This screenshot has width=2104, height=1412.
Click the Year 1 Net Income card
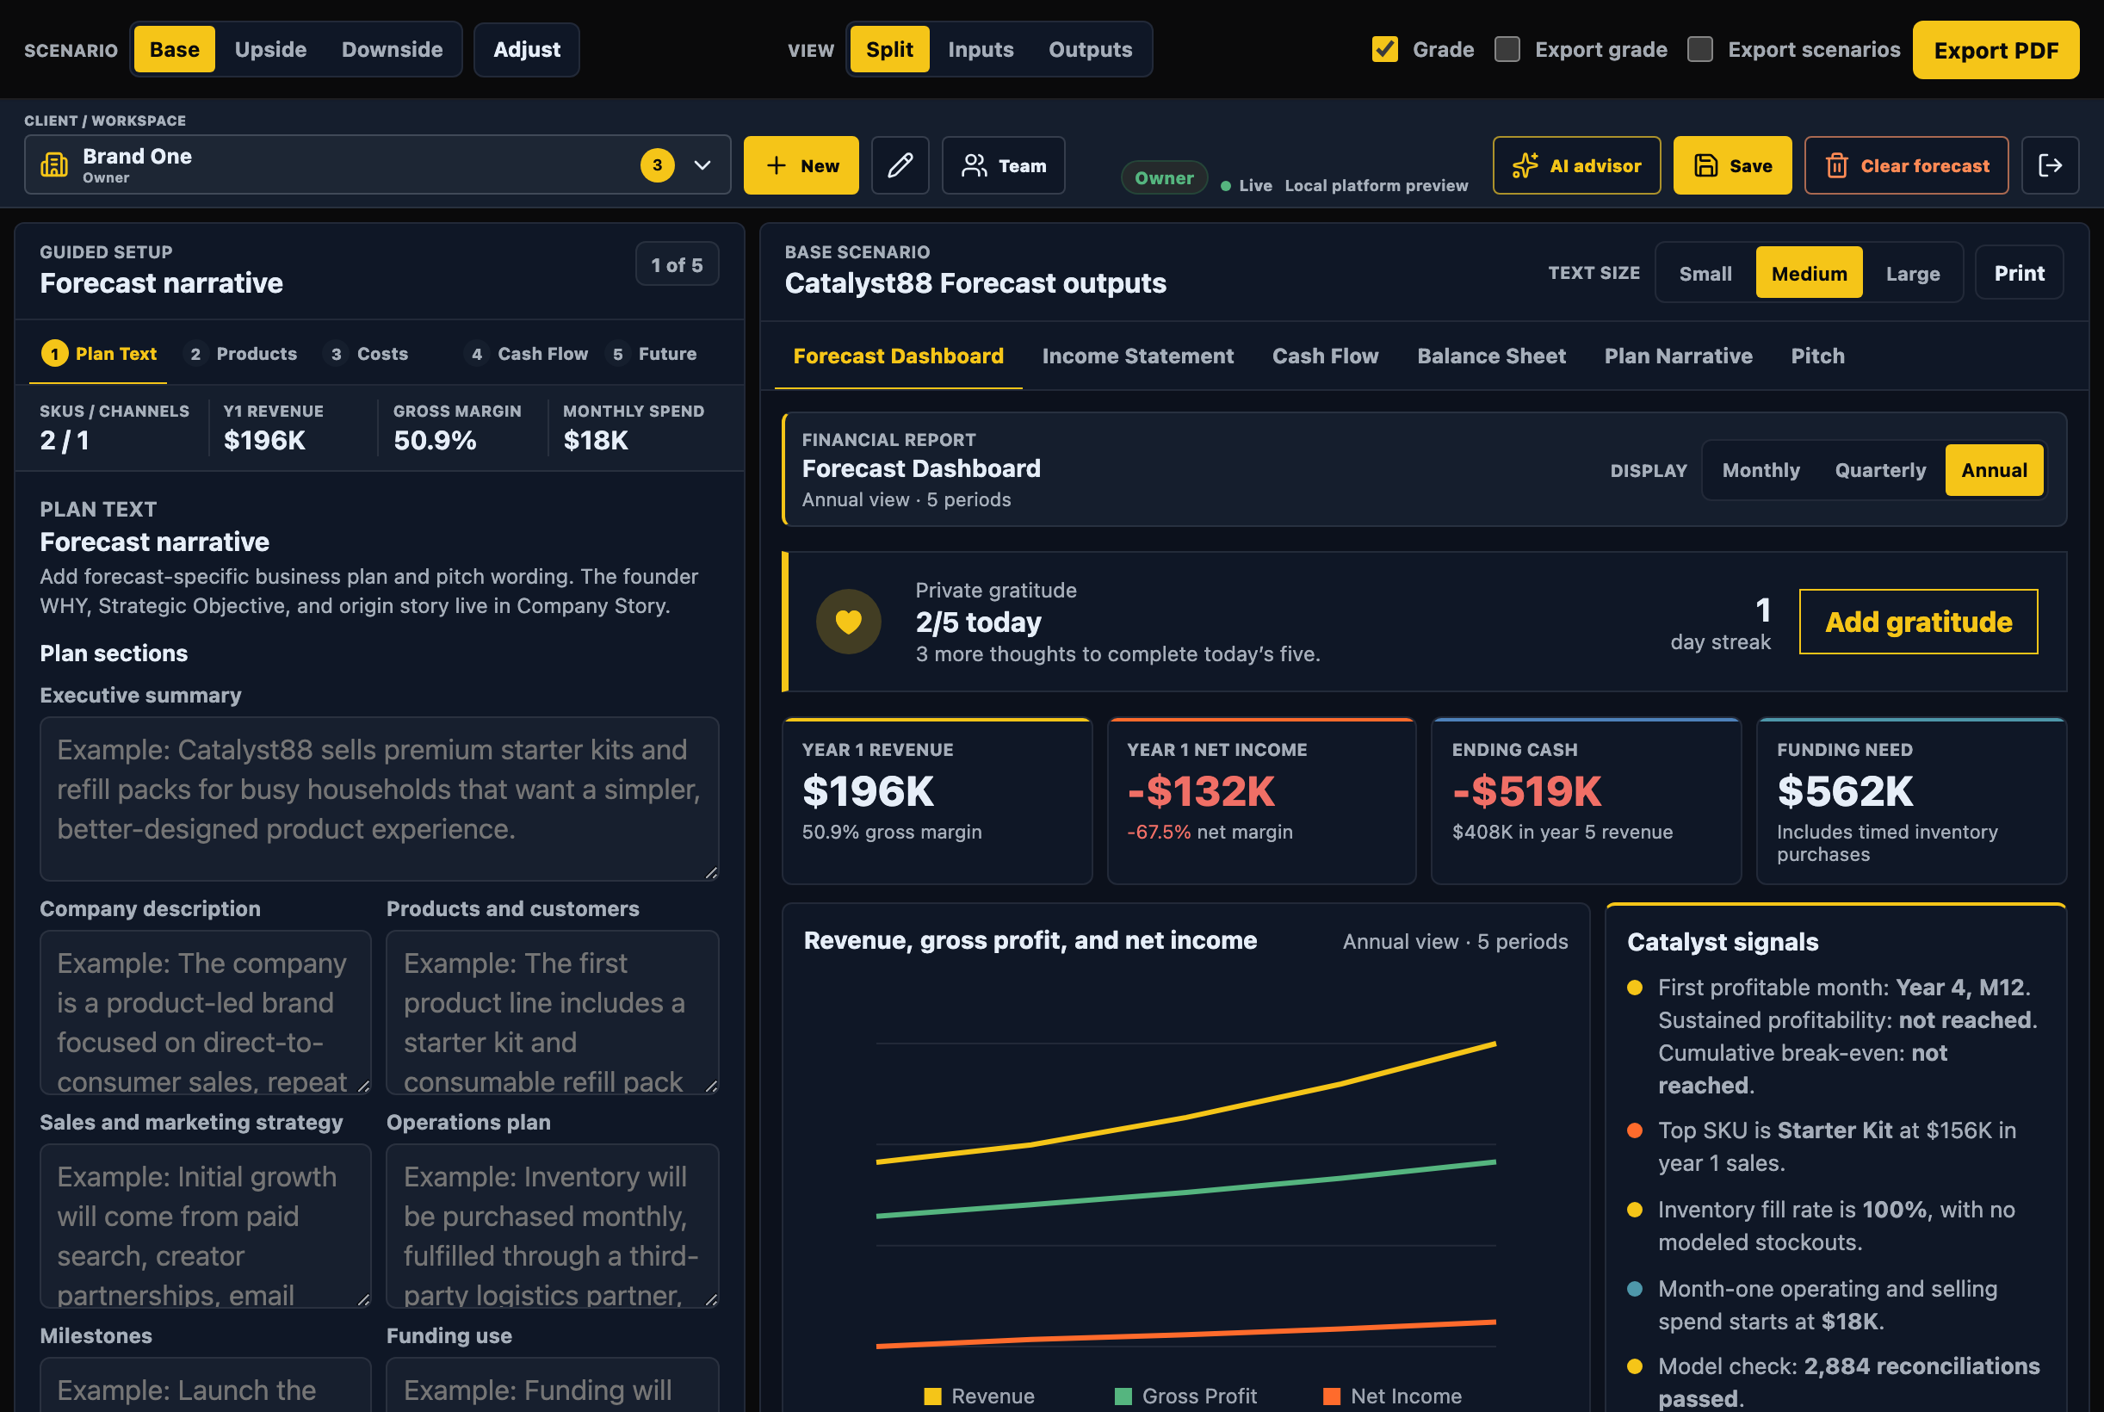point(1261,801)
